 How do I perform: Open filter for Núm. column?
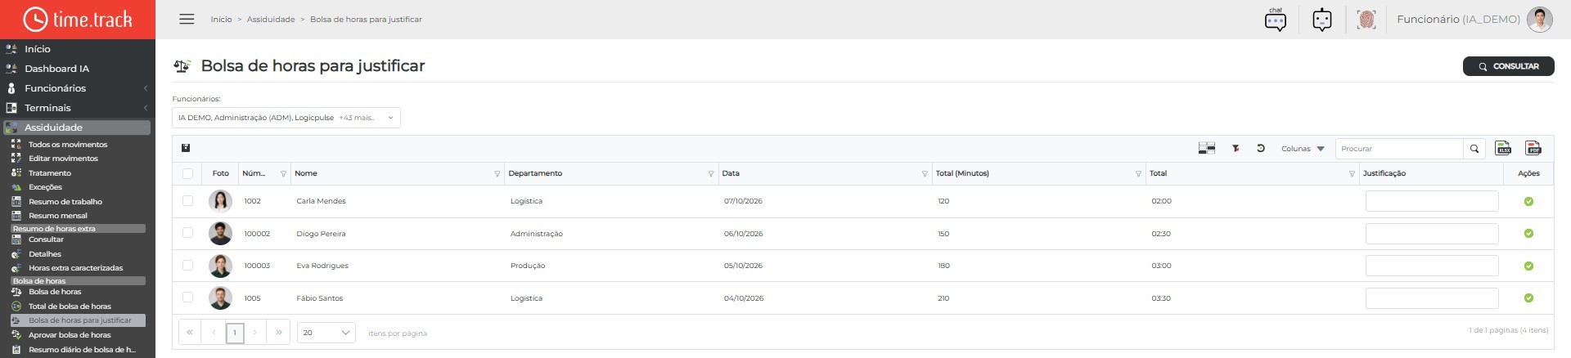(284, 174)
